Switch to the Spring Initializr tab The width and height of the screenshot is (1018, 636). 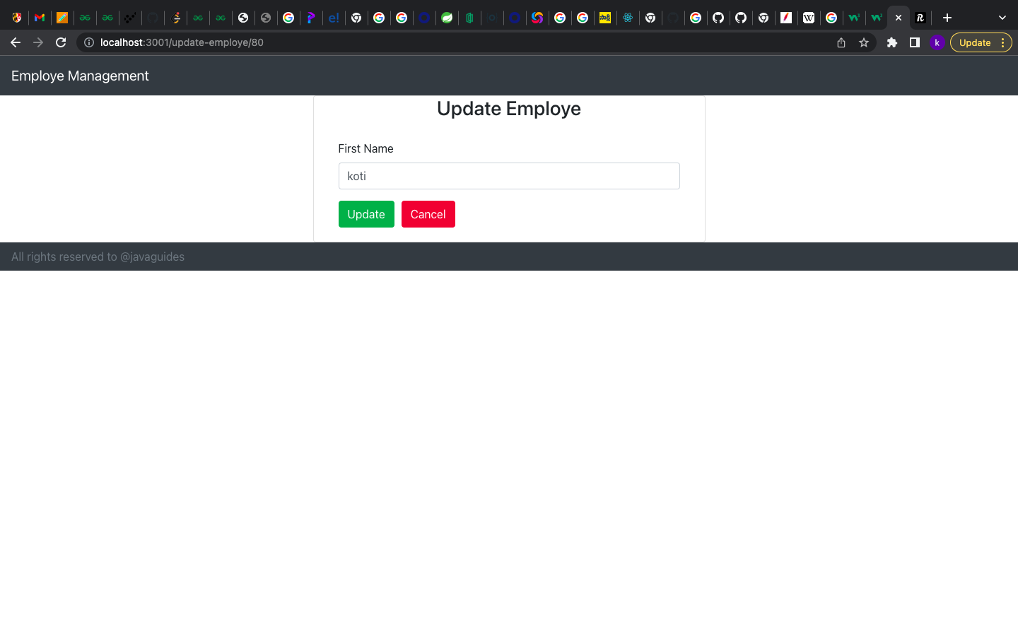tap(447, 17)
